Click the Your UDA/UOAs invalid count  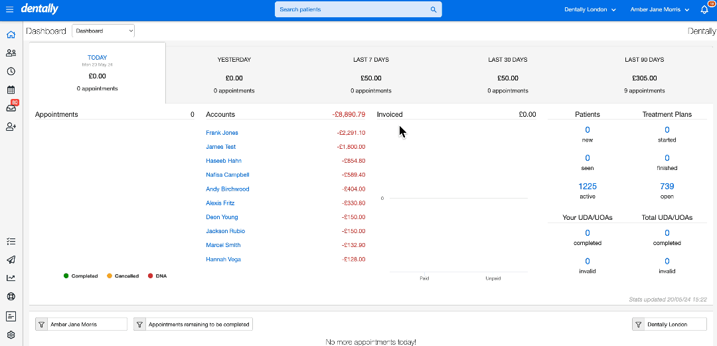[x=588, y=262]
